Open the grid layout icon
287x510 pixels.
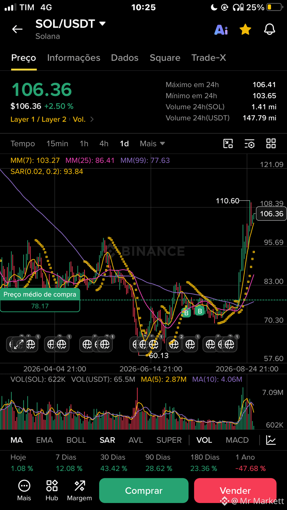pyautogui.click(x=271, y=143)
